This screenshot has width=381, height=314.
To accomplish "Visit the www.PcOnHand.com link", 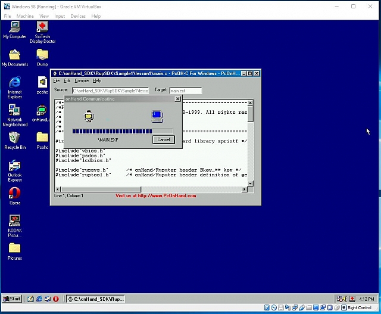I will [x=156, y=195].
